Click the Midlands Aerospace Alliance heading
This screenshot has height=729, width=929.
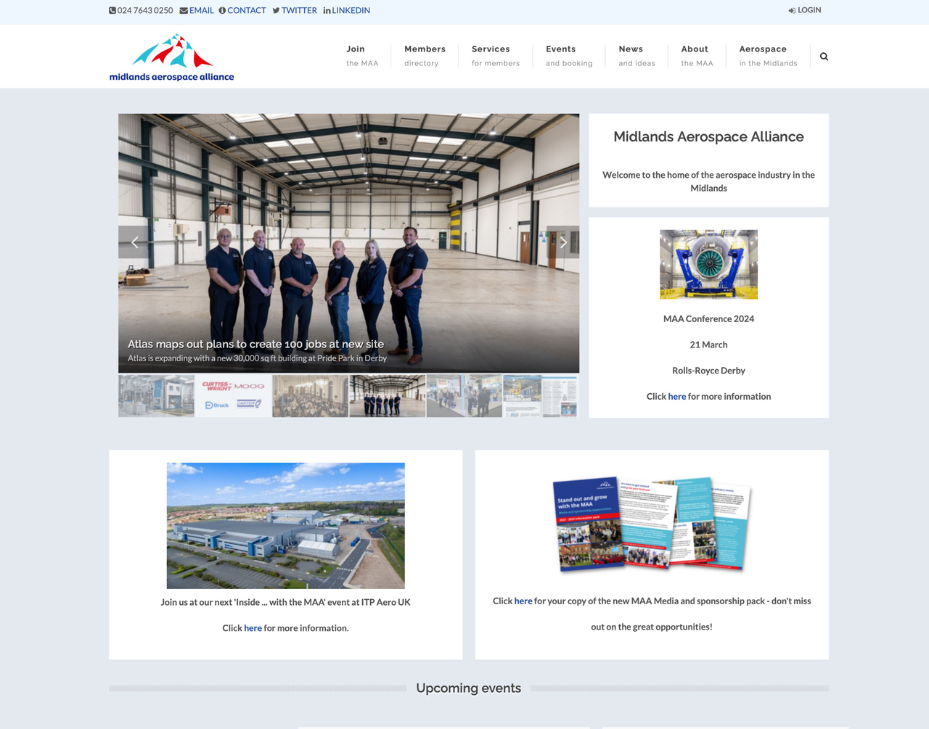(708, 136)
